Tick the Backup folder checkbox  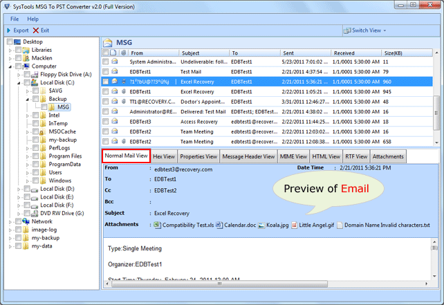pyautogui.click(x=36, y=99)
